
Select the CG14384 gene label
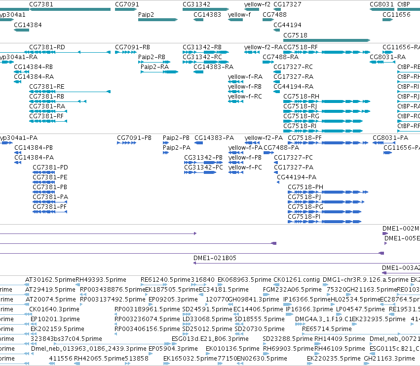click(28, 25)
